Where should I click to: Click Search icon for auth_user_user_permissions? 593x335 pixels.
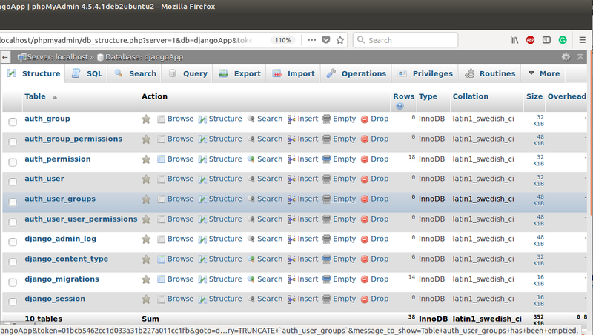click(251, 219)
